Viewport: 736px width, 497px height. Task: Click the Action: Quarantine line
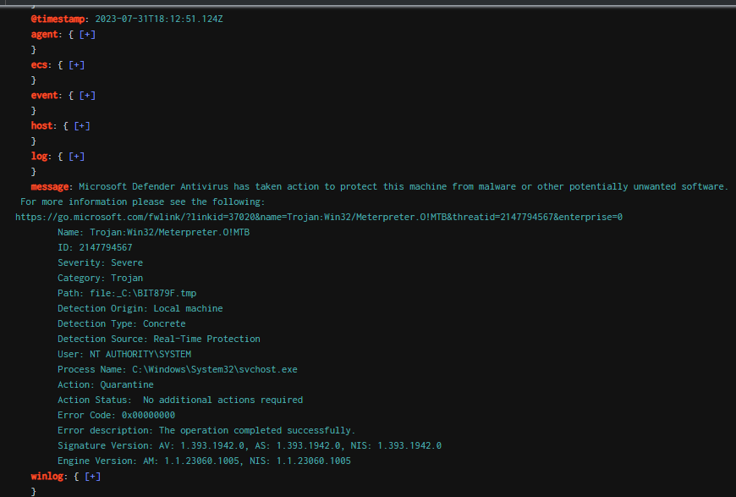coord(105,384)
